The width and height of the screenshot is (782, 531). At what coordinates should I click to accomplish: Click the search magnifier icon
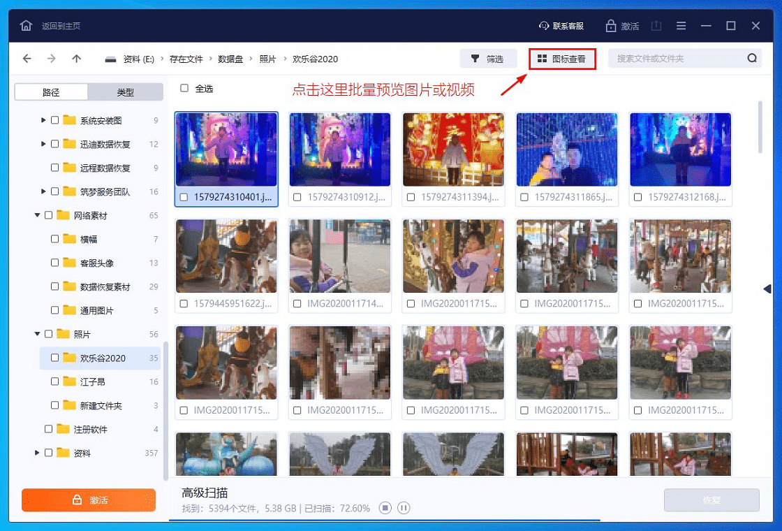click(x=751, y=59)
